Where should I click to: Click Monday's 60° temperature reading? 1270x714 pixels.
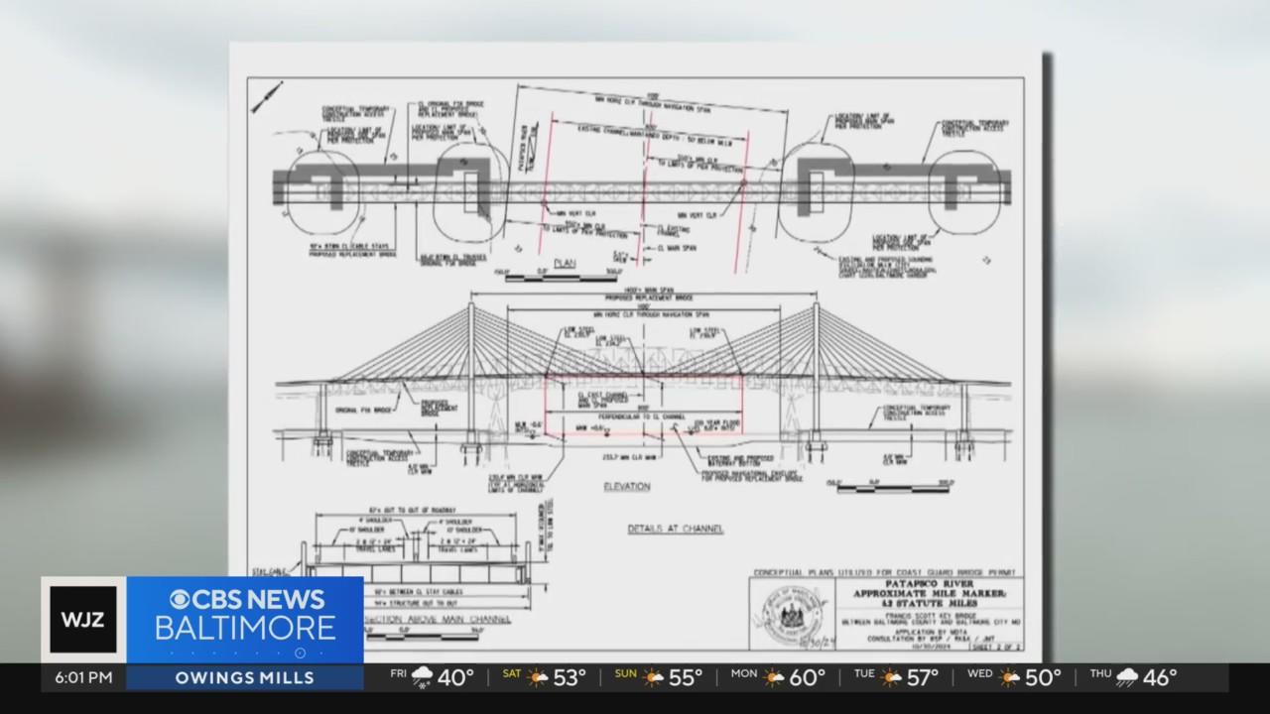(807, 678)
